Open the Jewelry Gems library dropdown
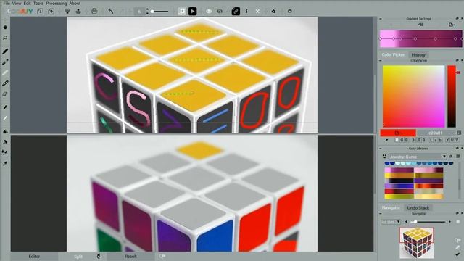Image resolution: width=464 pixels, height=261 pixels. point(418,157)
